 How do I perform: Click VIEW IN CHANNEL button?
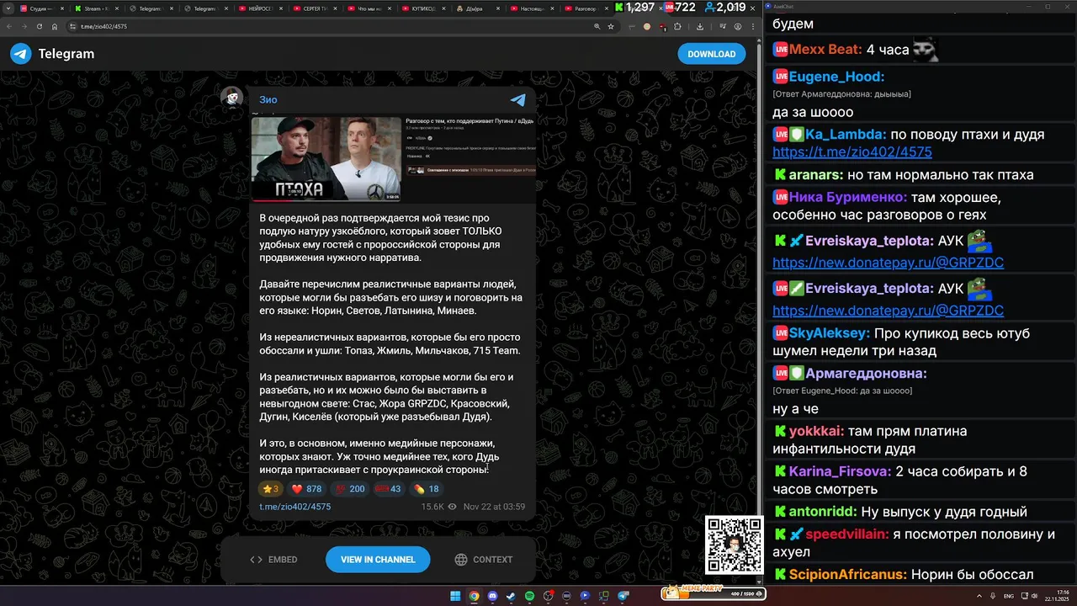[x=378, y=560]
